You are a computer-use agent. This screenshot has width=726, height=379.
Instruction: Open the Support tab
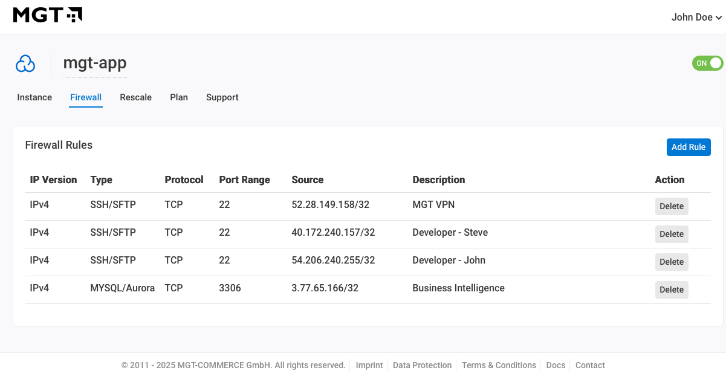coord(222,97)
